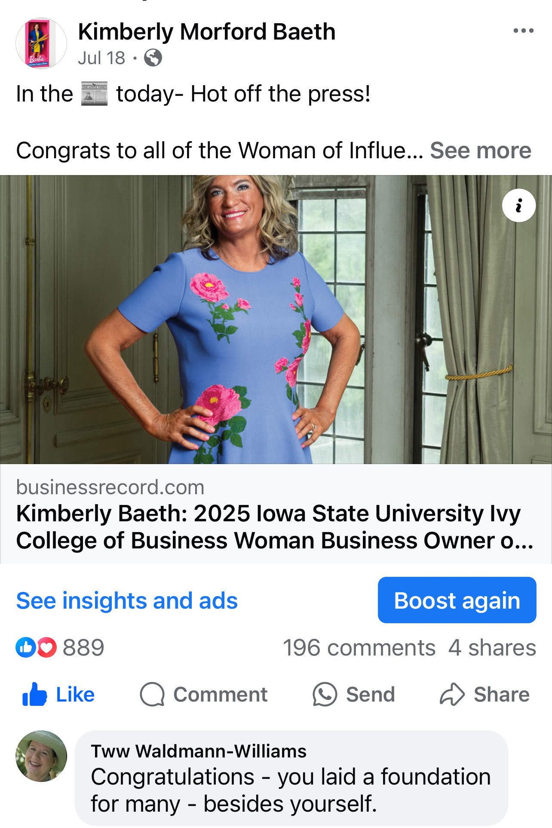View the 196 comments
Viewport: 552px width, 828px height.
tap(359, 648)
